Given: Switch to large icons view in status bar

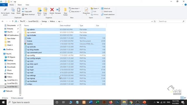Looking at the screenshot, I should (185, 98).
